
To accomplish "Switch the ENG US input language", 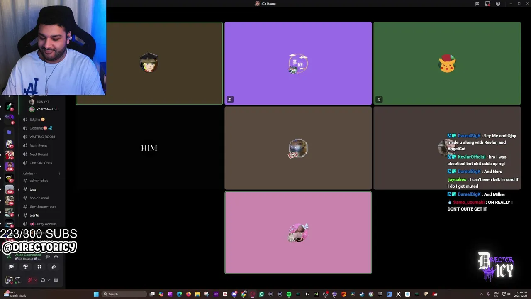I will 496,294.
